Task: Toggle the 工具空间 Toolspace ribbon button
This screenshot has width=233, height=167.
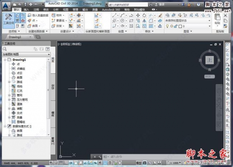Action: pyautogui.click(x=9, y=20)
